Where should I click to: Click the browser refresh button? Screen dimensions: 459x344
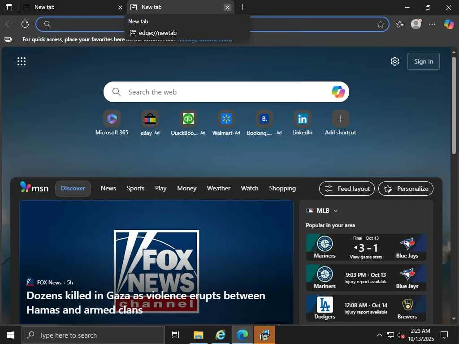coord(25,24)
